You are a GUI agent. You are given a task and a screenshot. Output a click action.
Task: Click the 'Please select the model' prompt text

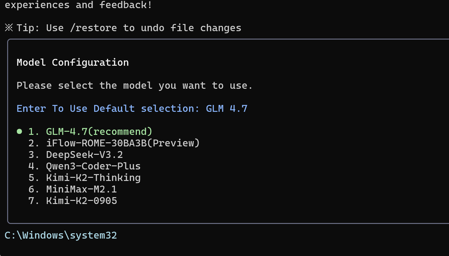pos(135,85)
